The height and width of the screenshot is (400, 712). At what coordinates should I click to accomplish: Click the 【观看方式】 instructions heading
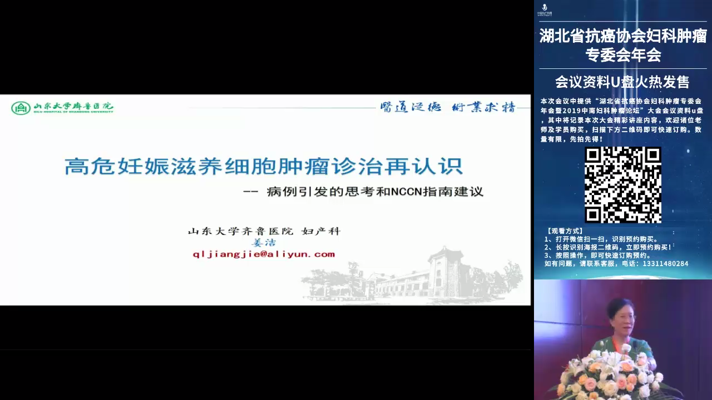pos(565,231)
